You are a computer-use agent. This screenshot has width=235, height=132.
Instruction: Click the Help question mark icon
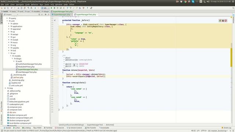click(87, 8)
